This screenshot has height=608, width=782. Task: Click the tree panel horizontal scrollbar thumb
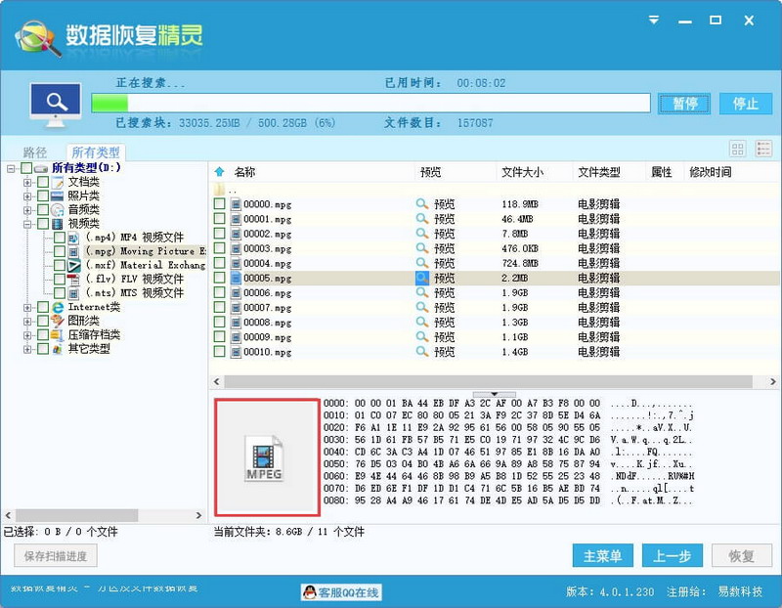tap(77, 515)
